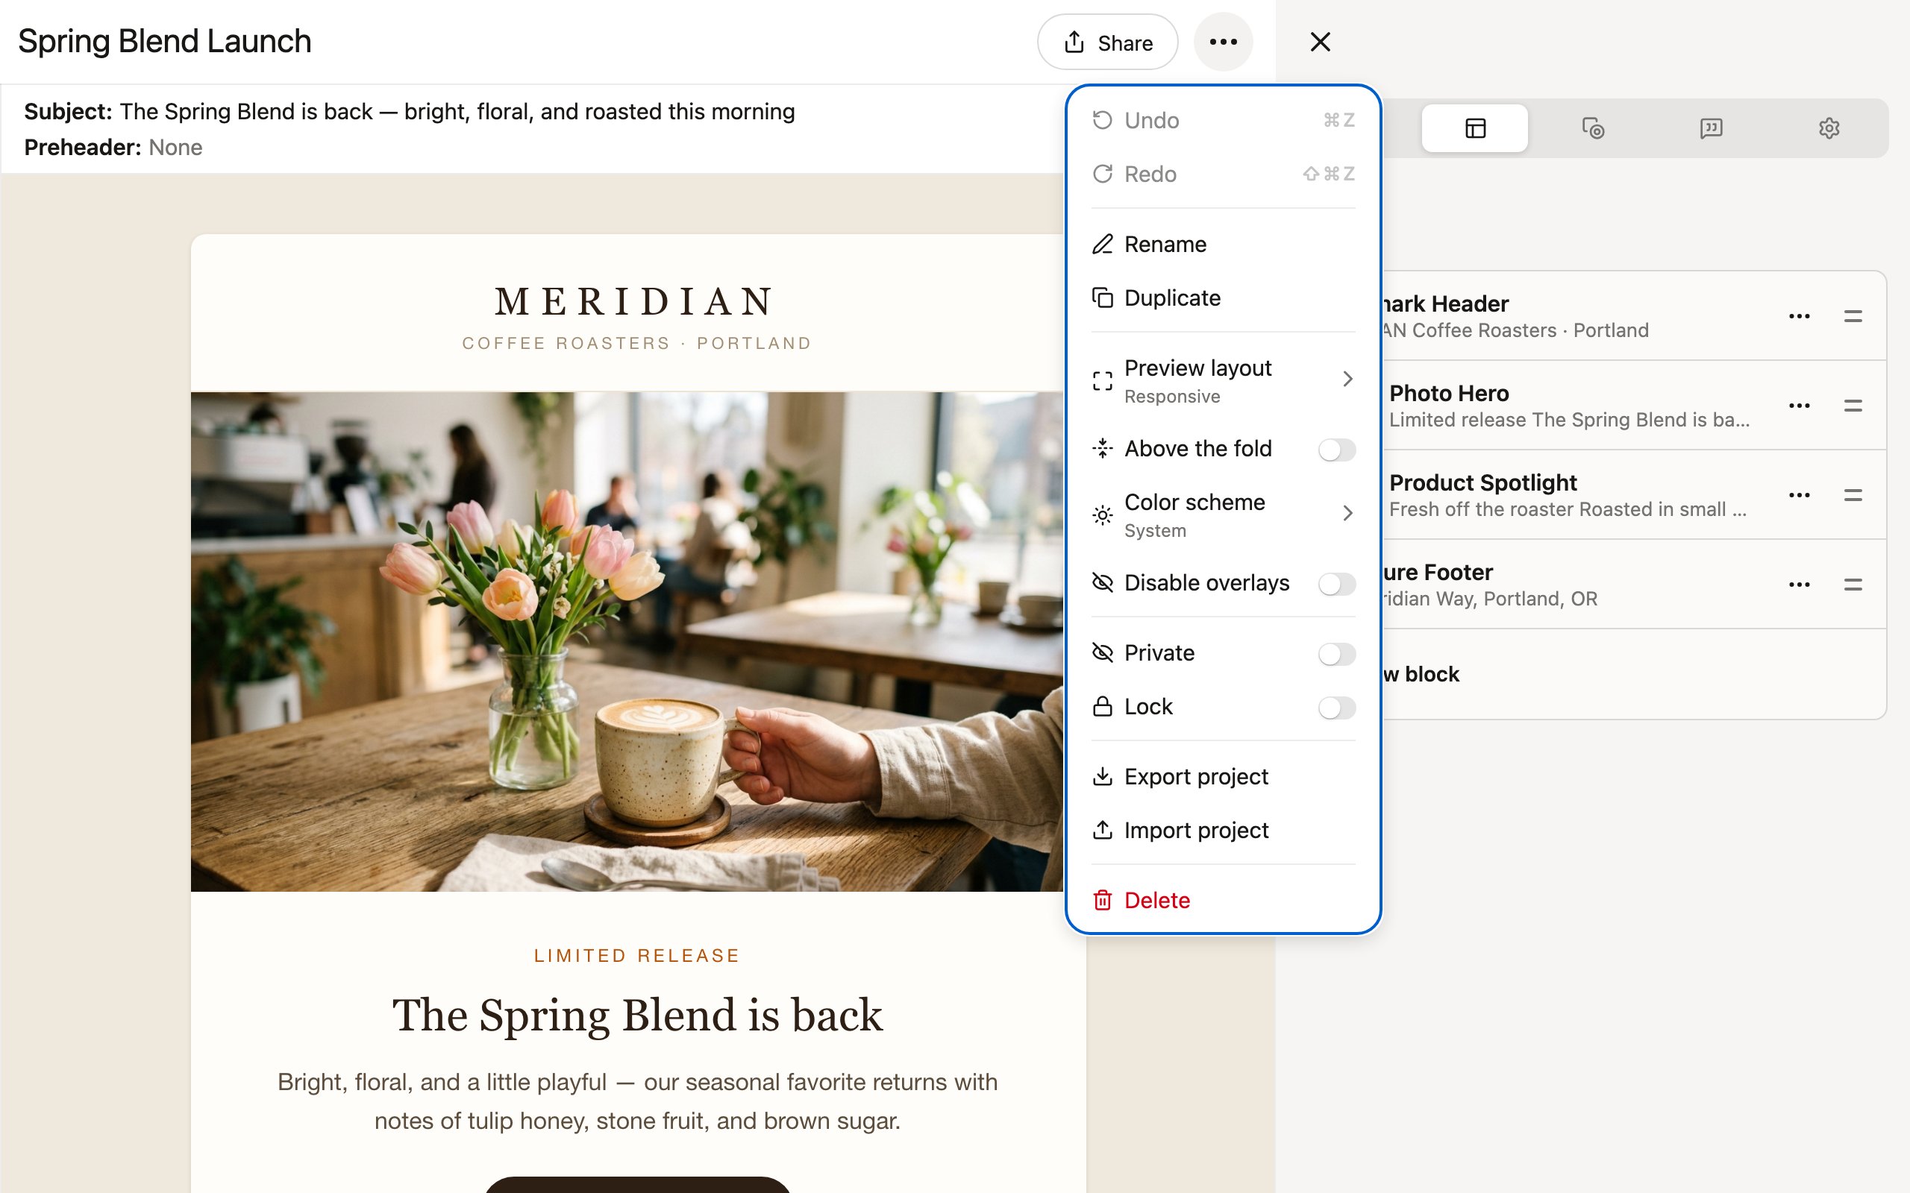Click the 'The Spring Blend is back' headline
The height and width of the screenshot is (1193, 1910).
637,1015
